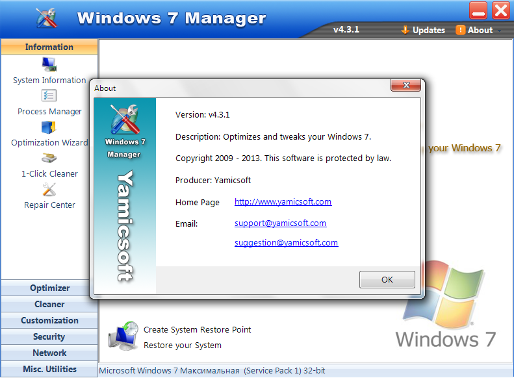Switch to the Cleaner section
The image size is (514, 378).
(x=49, y=305)
